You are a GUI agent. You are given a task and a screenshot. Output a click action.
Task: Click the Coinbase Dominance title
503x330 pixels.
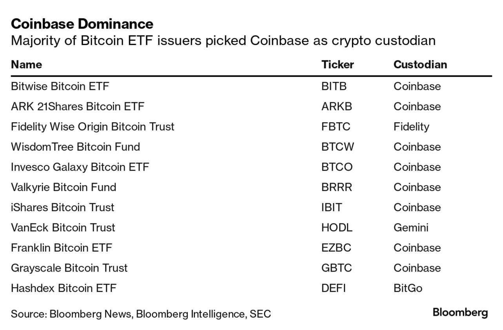82,24
